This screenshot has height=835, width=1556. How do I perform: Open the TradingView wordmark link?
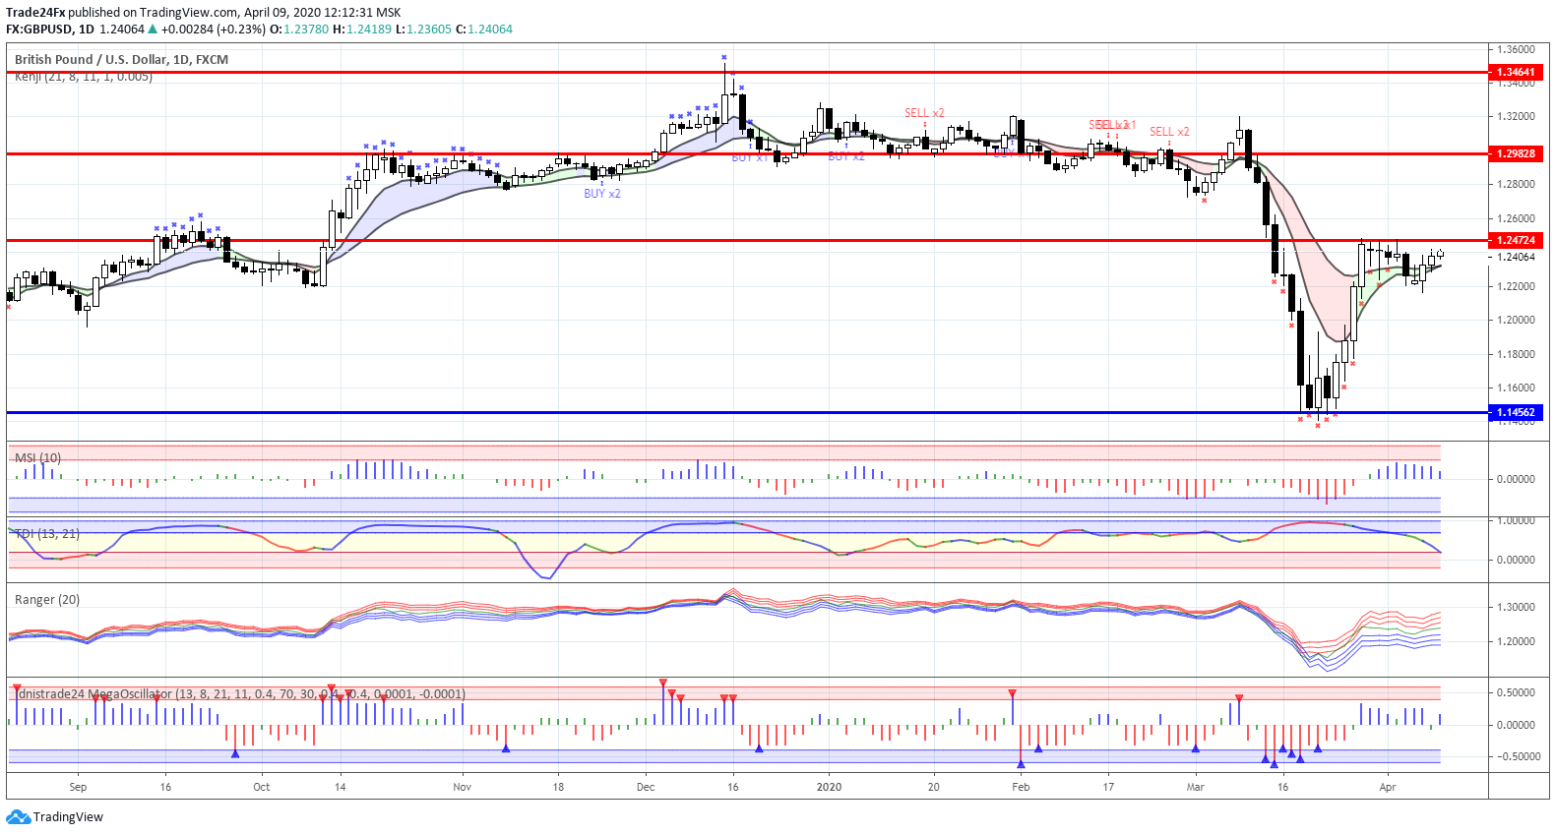(68, 817)
